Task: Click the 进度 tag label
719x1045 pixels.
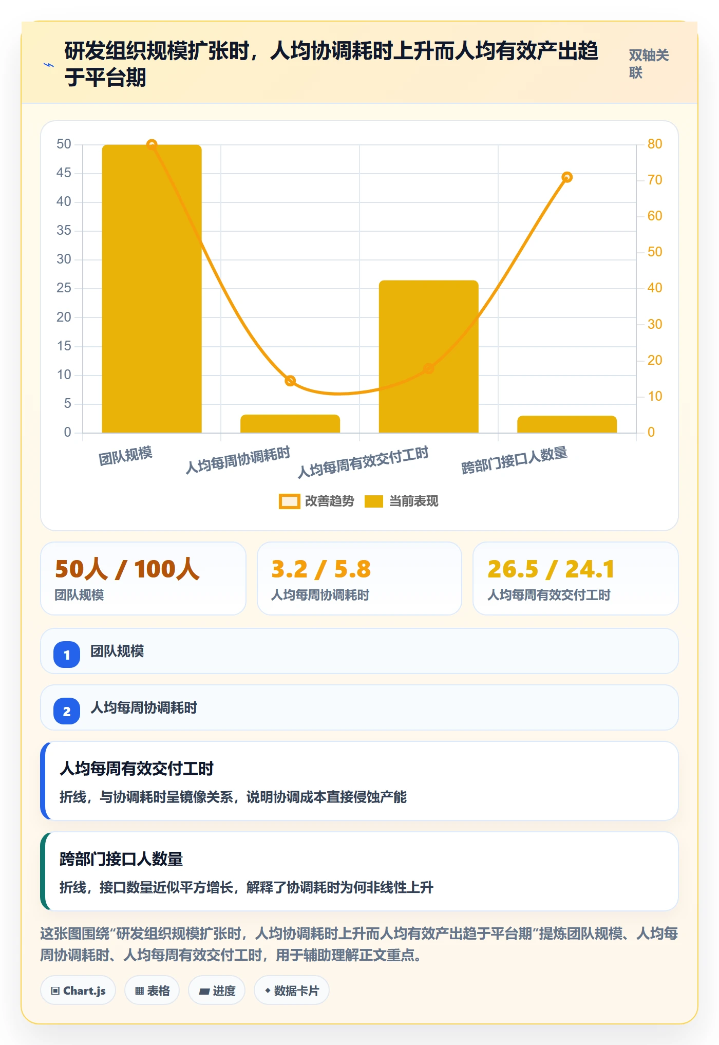Action: coord(224,991)
